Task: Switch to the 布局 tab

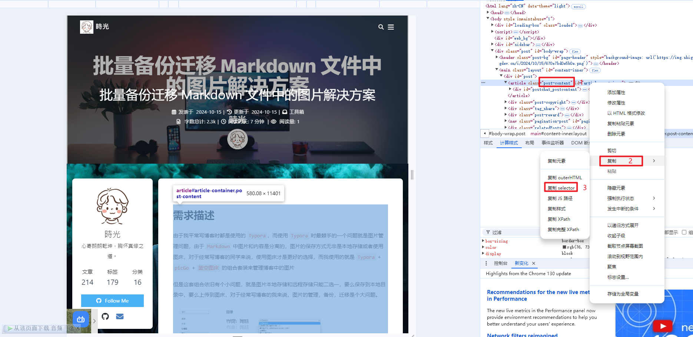Action: coord(530,143)
